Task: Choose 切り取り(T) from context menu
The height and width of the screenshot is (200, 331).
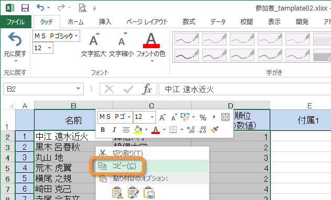Action: click(152, 153)
